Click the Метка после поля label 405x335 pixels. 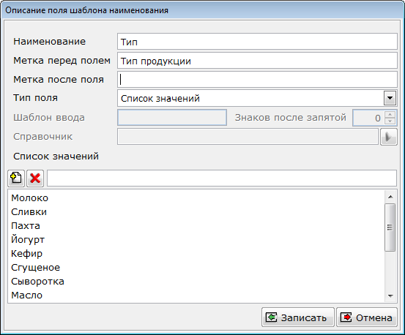click(x=59, y=80)
